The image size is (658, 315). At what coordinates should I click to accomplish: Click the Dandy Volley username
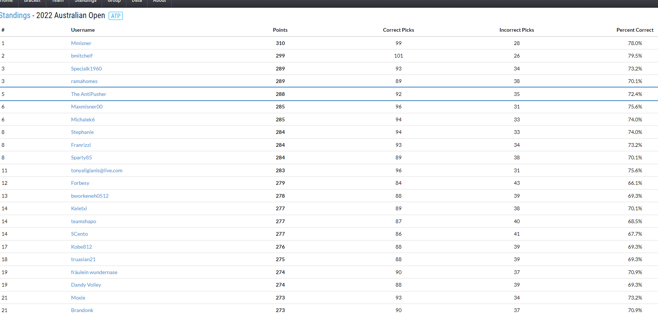click(x=86, y=285)
